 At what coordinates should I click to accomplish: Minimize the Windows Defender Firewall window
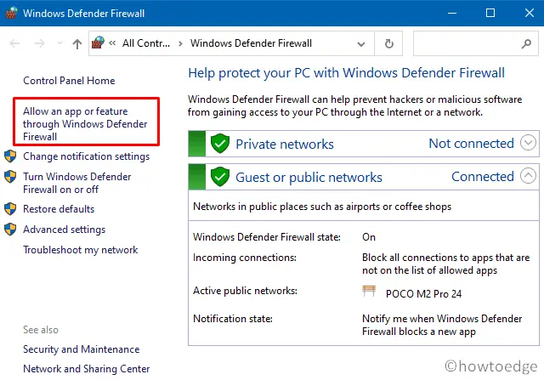point(451,14)
